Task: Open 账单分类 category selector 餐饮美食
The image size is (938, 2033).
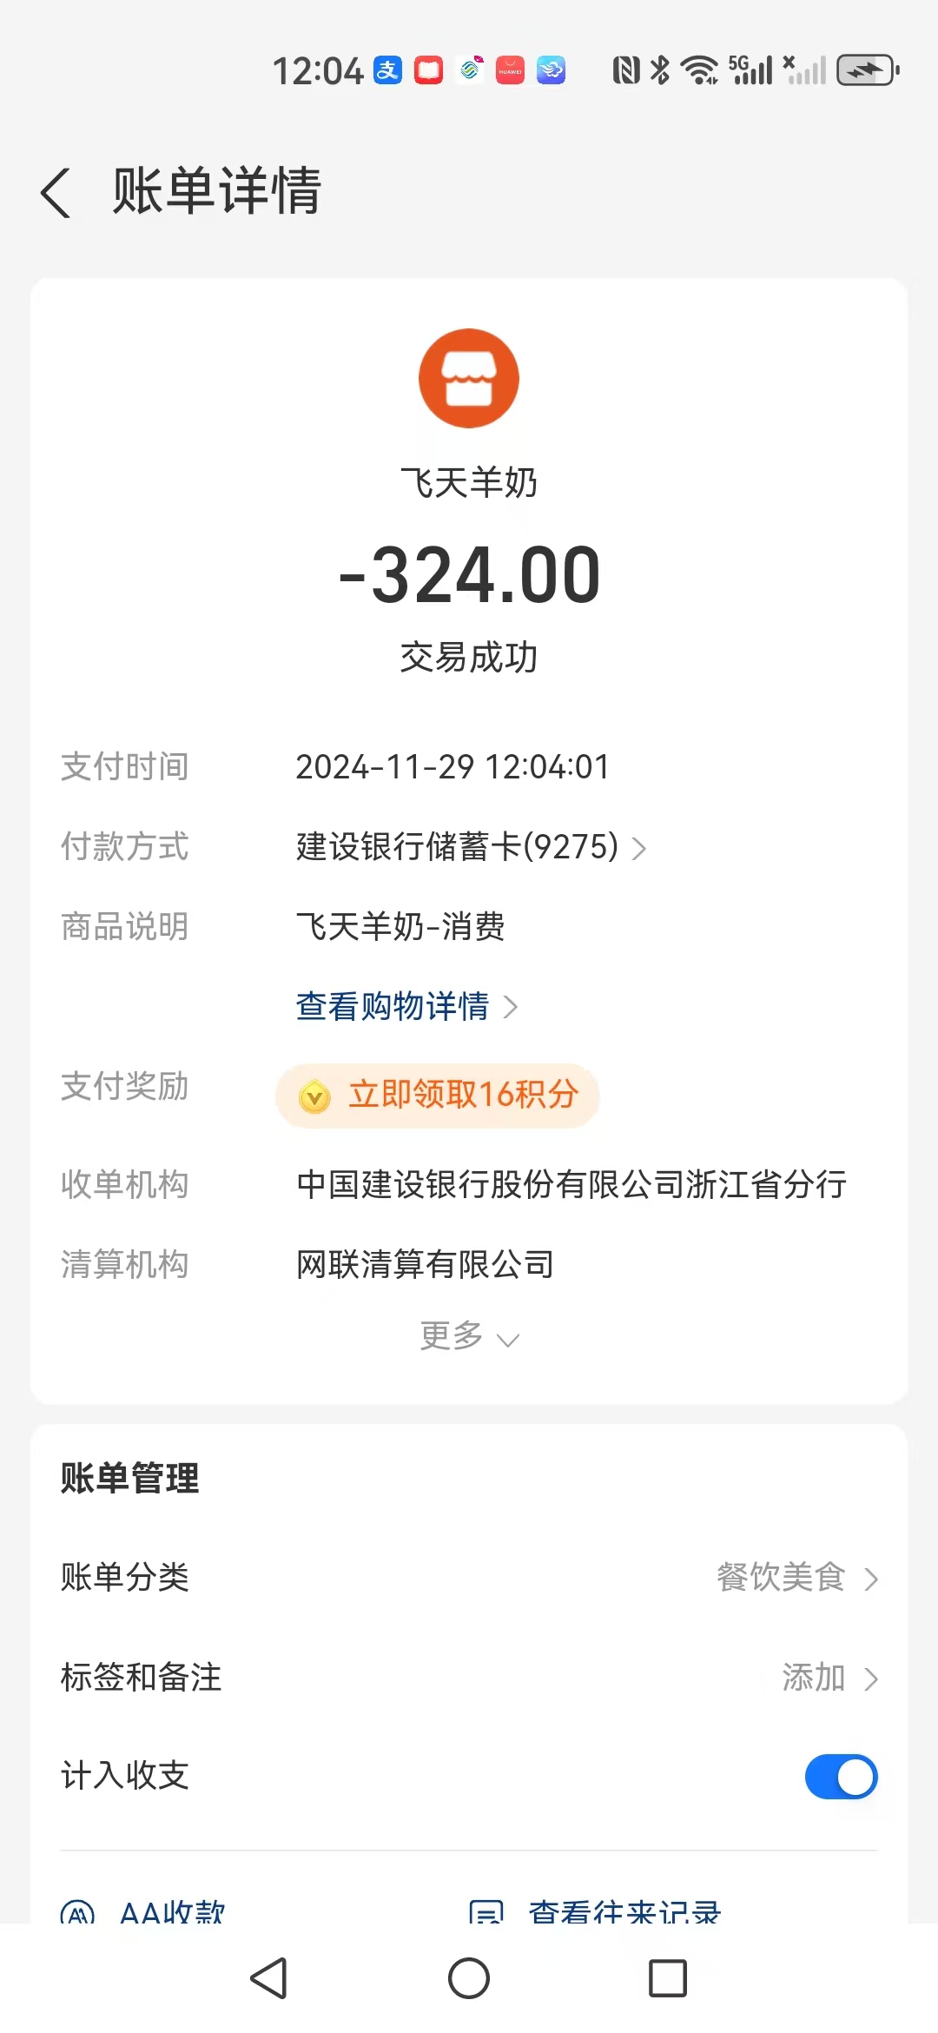Action: (796, 1578)
